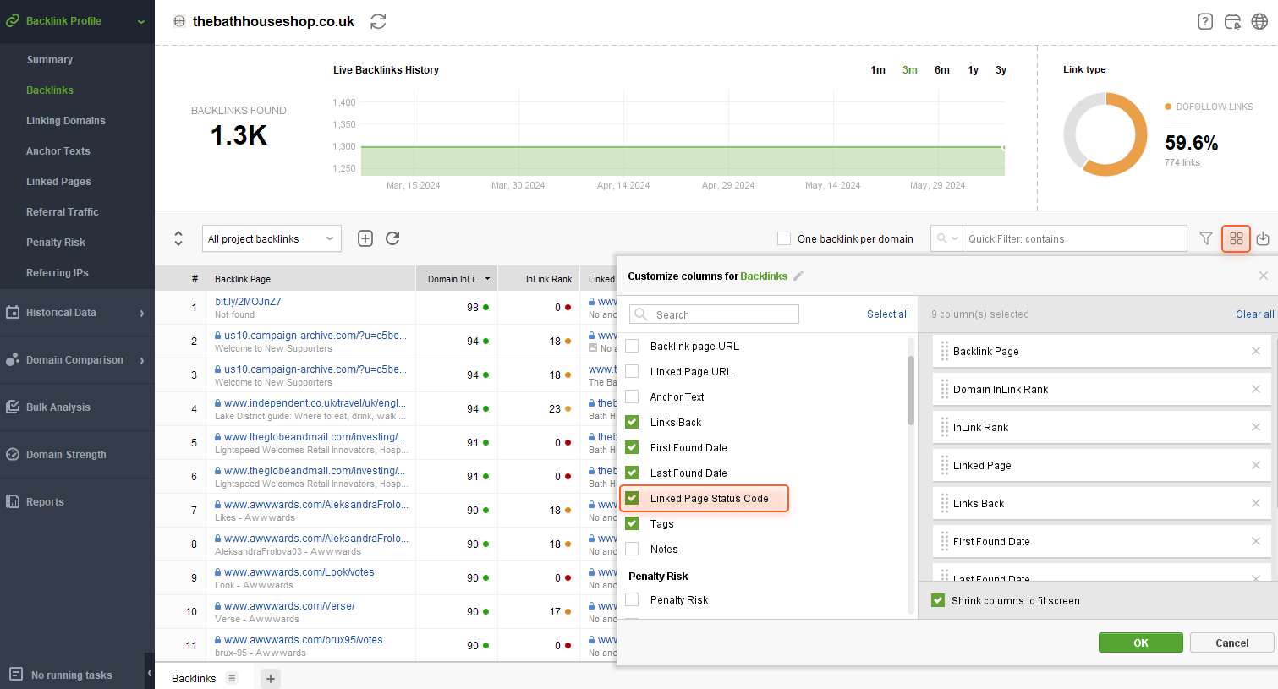Open the filter funnel icon
Viewport: 1278px width, 689px height.
click(1206, 238)
